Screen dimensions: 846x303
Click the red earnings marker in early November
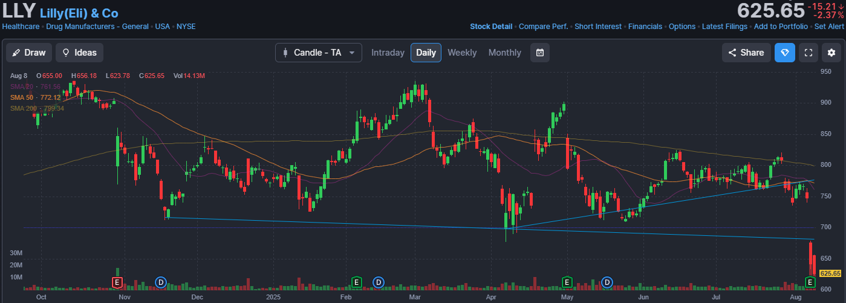coord(117,282)
